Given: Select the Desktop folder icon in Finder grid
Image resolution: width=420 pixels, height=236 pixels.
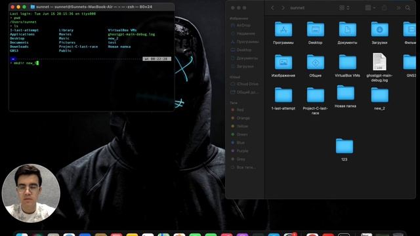Looking at the screenshot, I should (315, 29).
